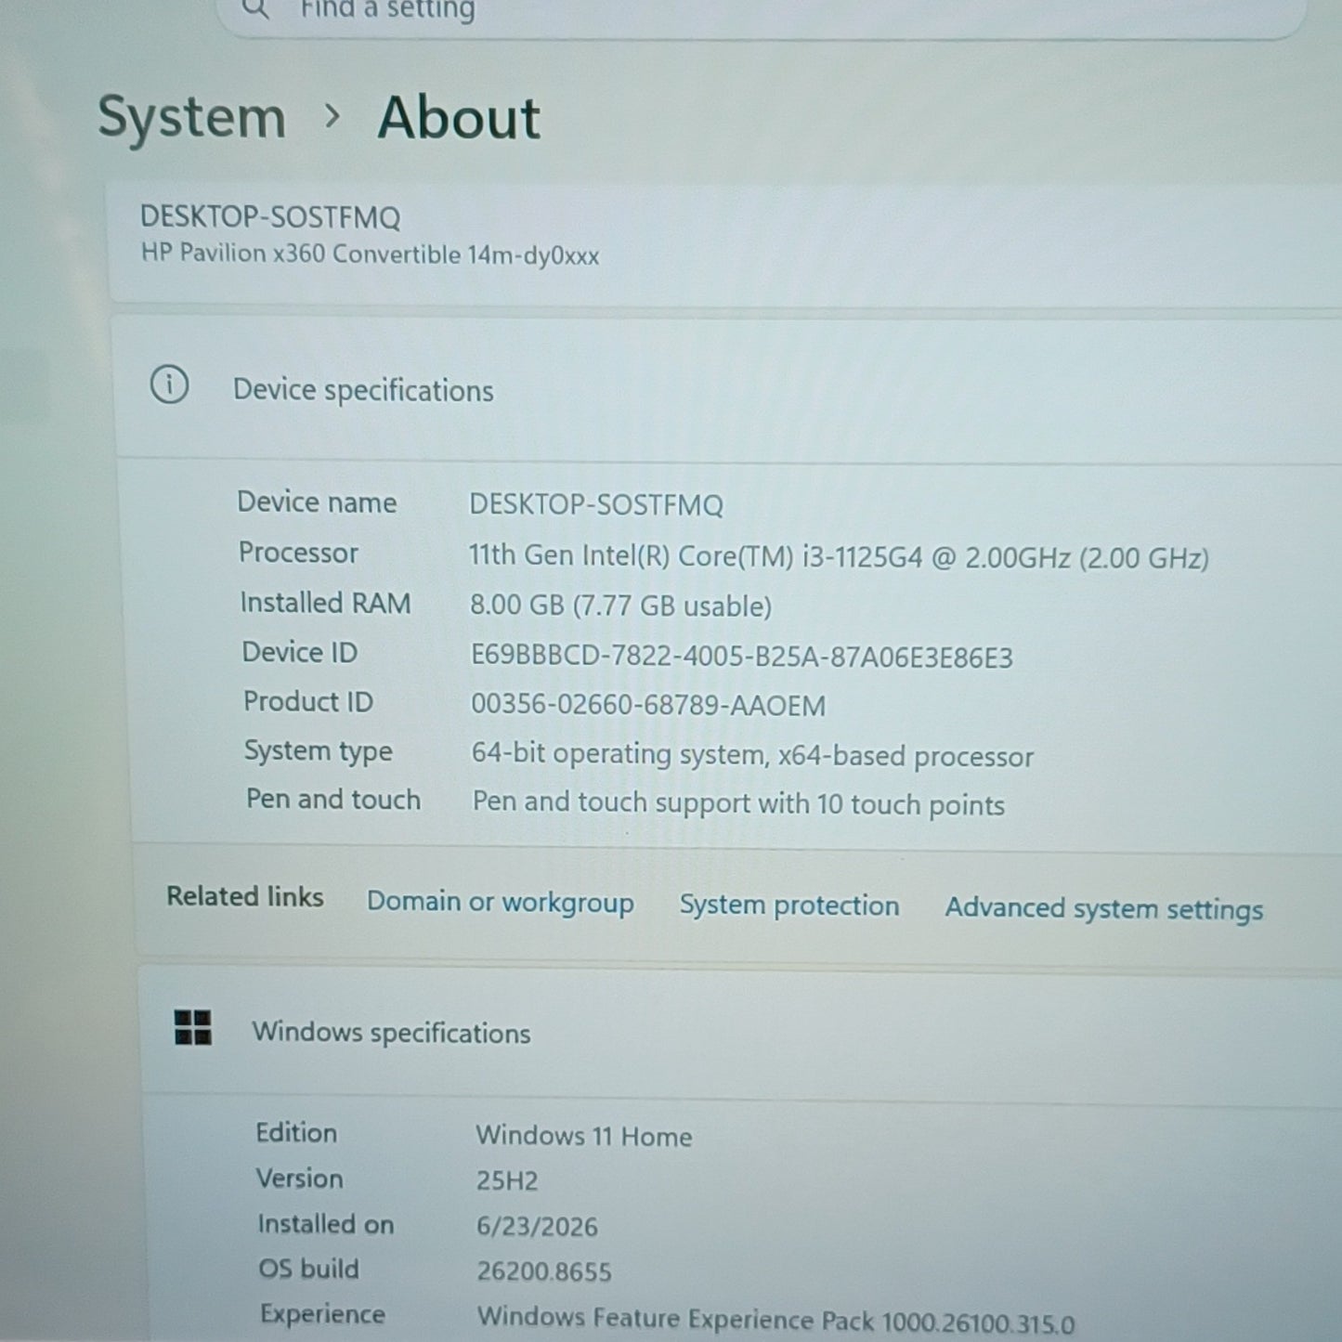Click the Device ID label

coord(300,653)
